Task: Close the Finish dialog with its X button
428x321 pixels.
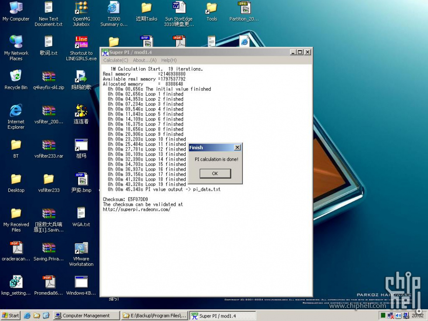Action: (x=237, y=148)
